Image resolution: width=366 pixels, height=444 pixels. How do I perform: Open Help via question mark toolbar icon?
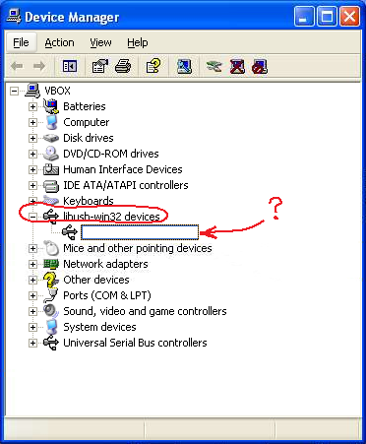coord(153,66)
